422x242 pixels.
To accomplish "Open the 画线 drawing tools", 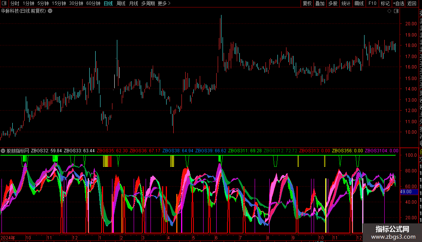I will 359,3.
